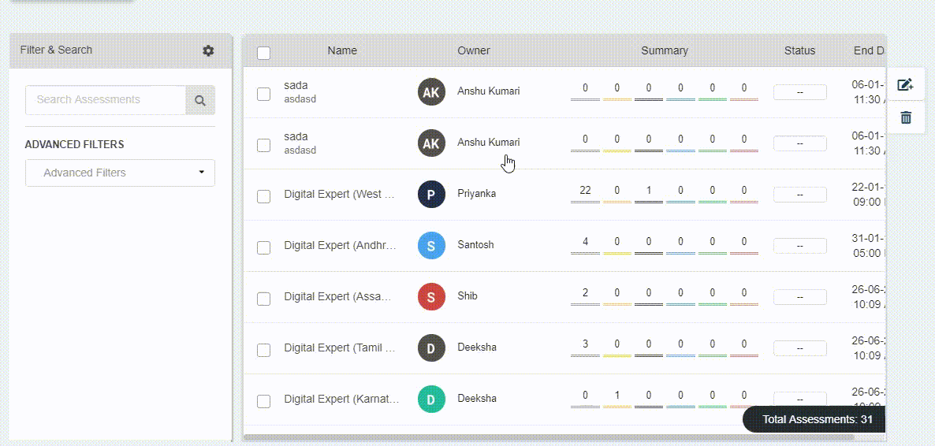Click the delete trash icon

pos(906,117)
